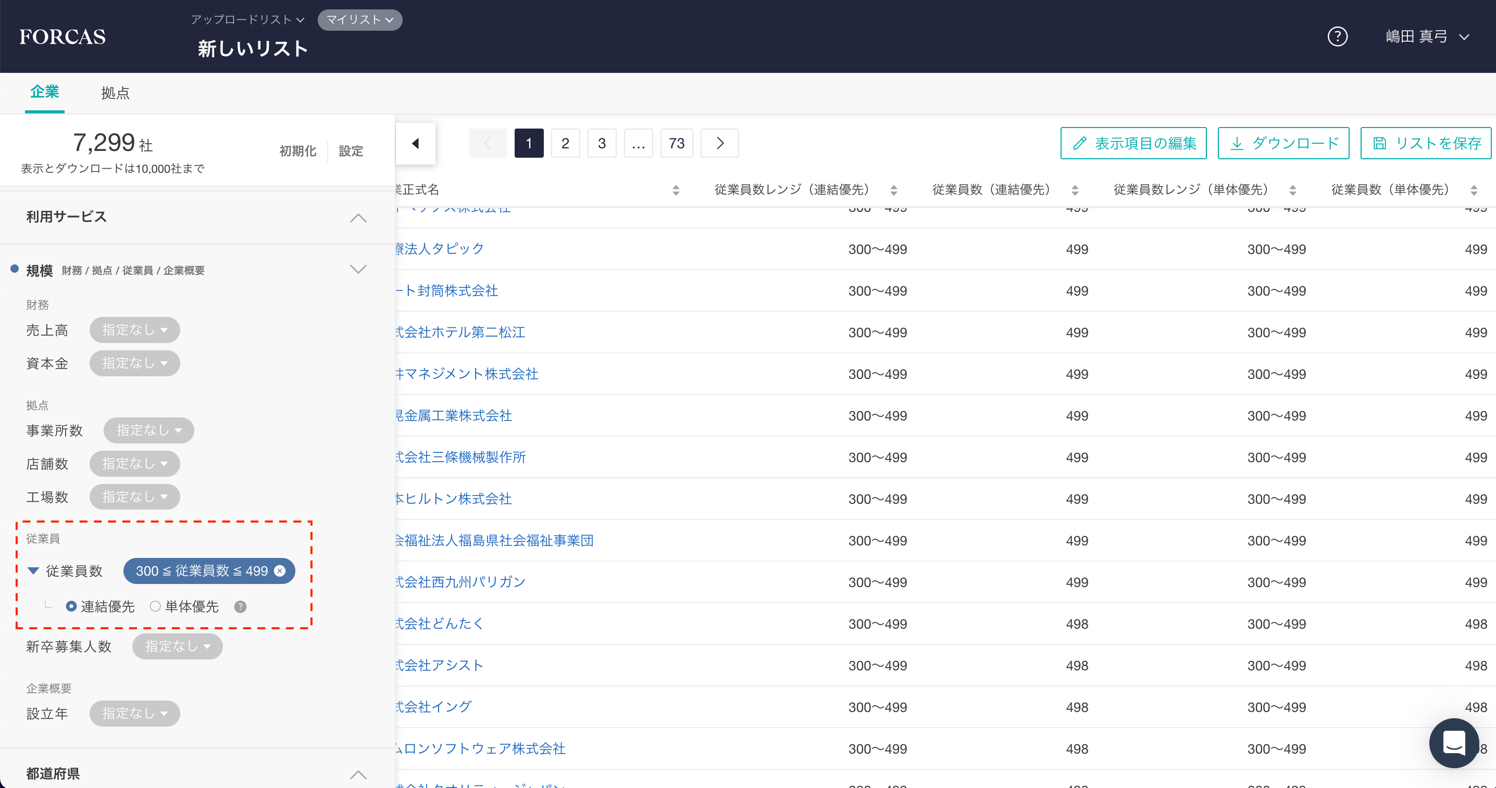This screenshot has width=1496, height=788.
Task: Click リストを保存 button
Action: point(1426,143)
